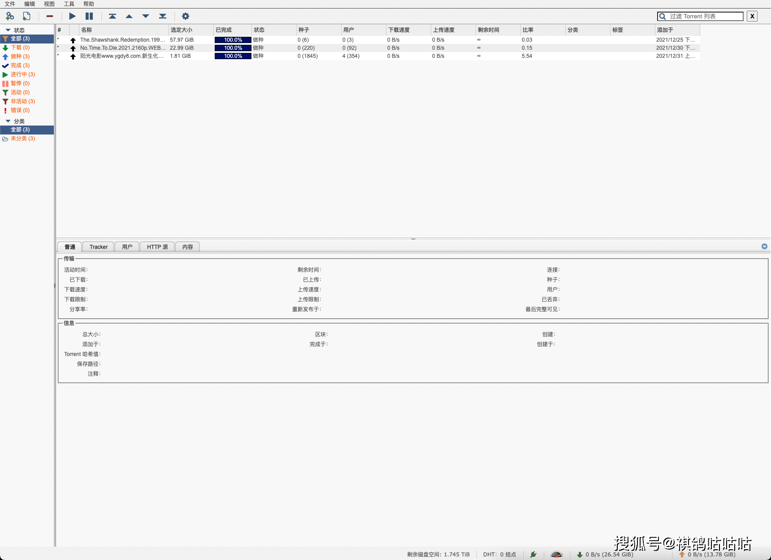Image resolution: width=771 pixels, height=560 pixels.
Task: Resume torrents with play icon
Action: 72,16
